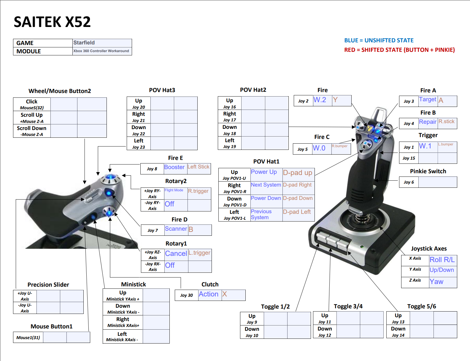Select Left Stick cell under Fire E
Viewport: 470px width, 361px height.
point(199,169)
